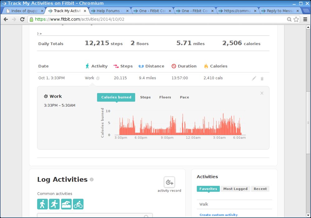Select the walking common activity icon

[42, 204]
